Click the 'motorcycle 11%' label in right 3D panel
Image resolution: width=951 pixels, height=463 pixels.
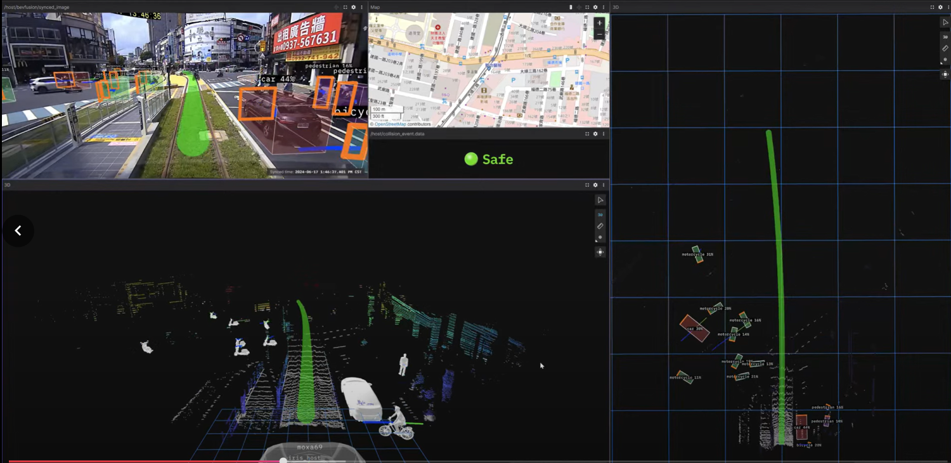coord(685,377)
